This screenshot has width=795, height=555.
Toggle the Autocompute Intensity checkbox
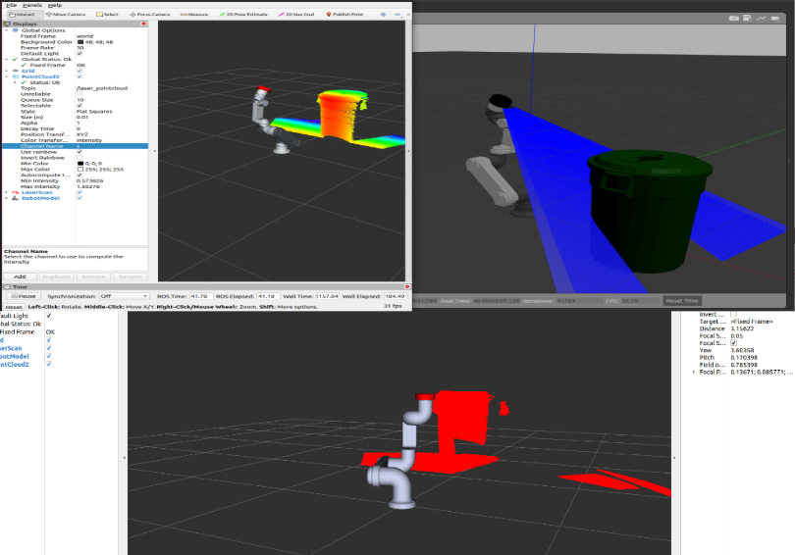[79, 175]
